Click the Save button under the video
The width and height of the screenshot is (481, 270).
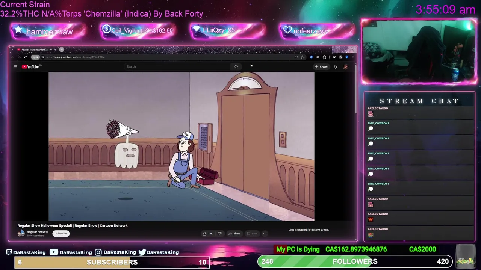252,234
